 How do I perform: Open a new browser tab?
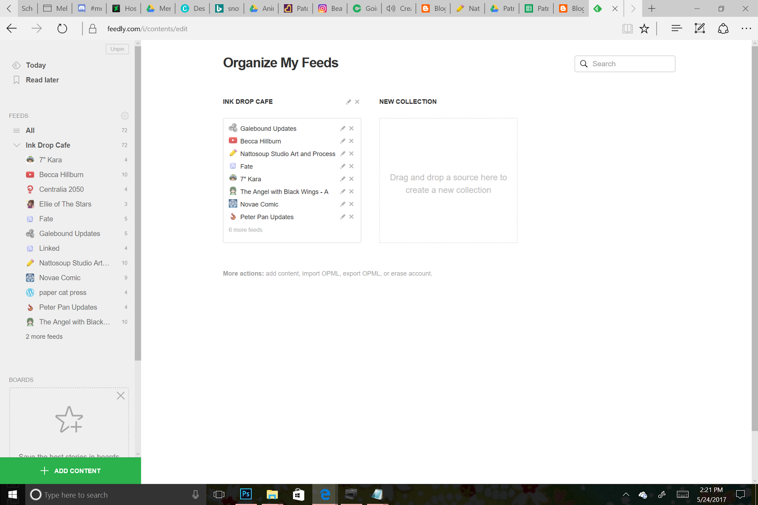[x=652, y=9]
